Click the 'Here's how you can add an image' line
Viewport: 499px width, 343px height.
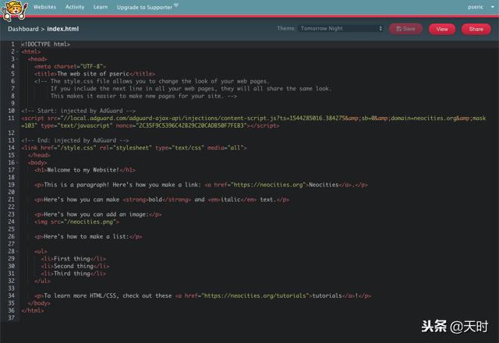point(97,214)
